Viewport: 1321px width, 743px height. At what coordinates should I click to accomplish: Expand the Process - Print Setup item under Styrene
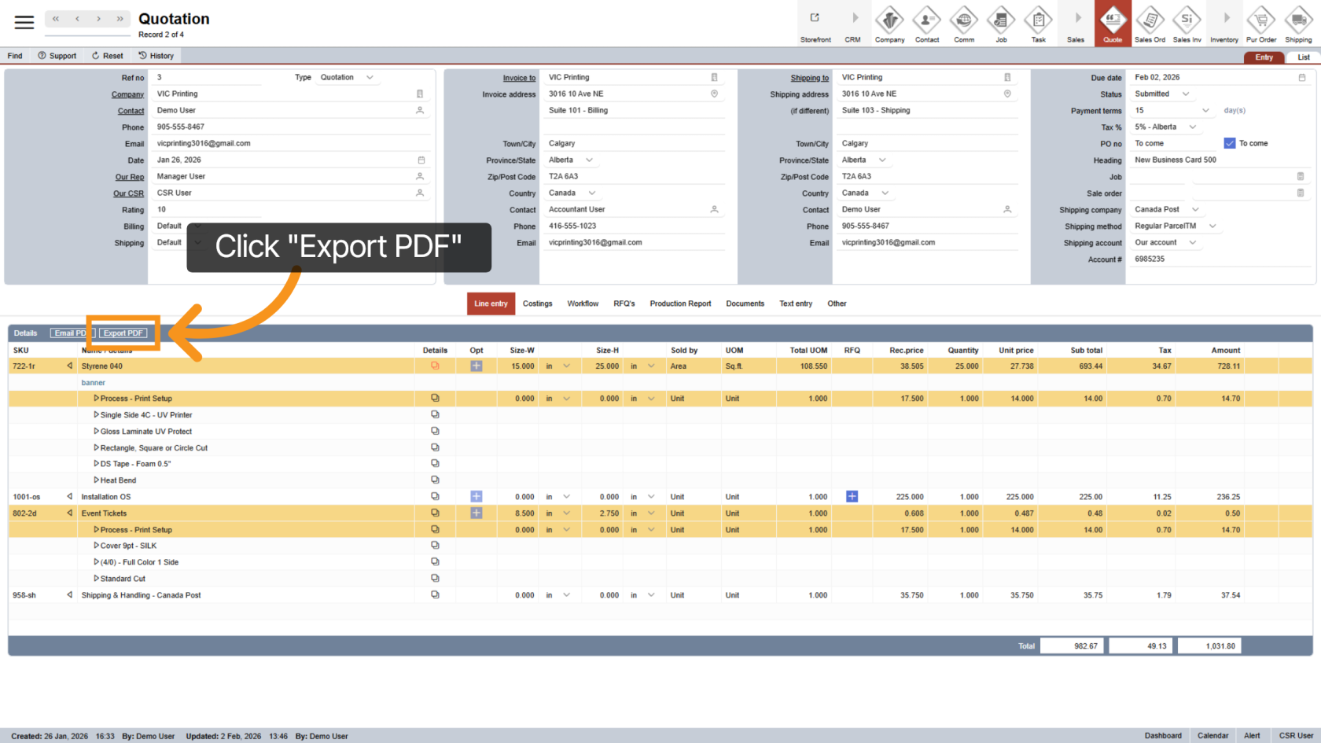click(97, 399)
